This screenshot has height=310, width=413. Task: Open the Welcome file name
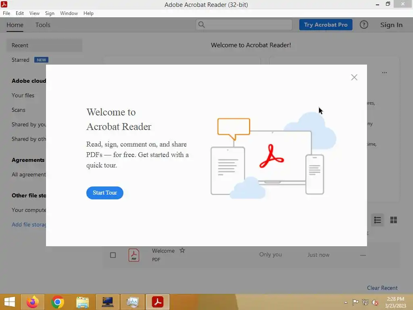(163, 251)
